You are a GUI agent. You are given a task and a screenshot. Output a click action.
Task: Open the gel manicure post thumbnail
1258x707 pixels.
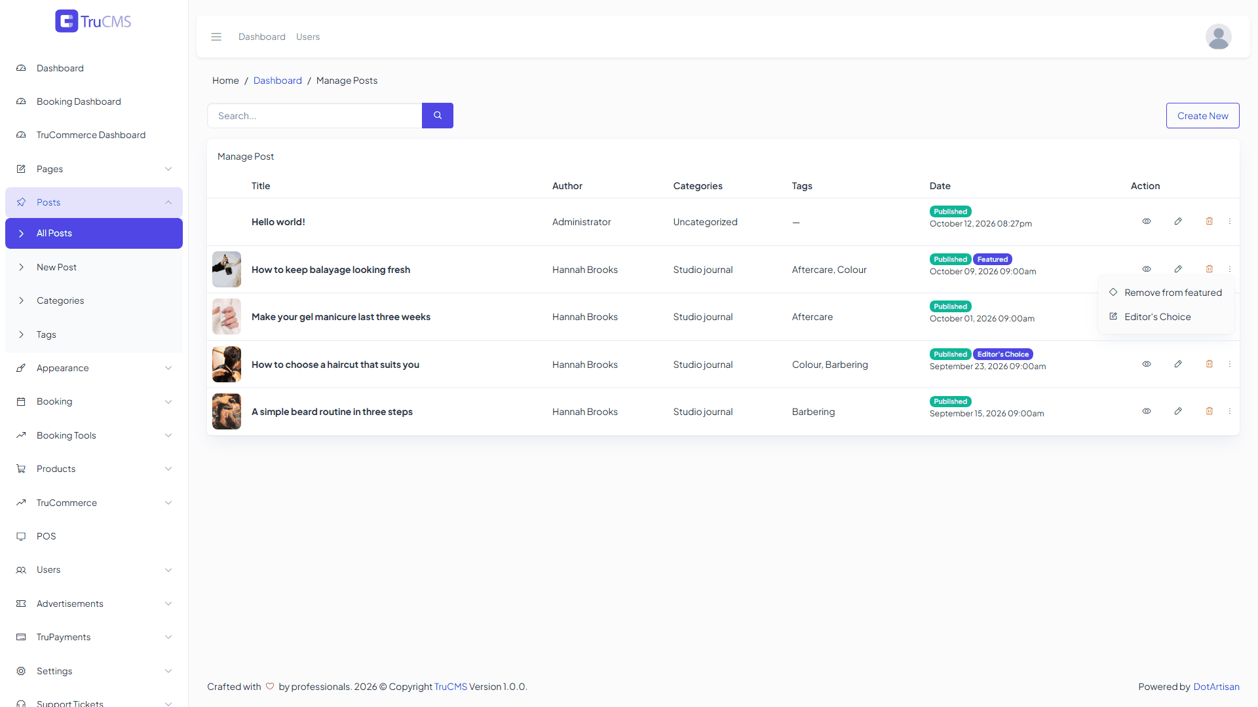(x=227, y=317)
